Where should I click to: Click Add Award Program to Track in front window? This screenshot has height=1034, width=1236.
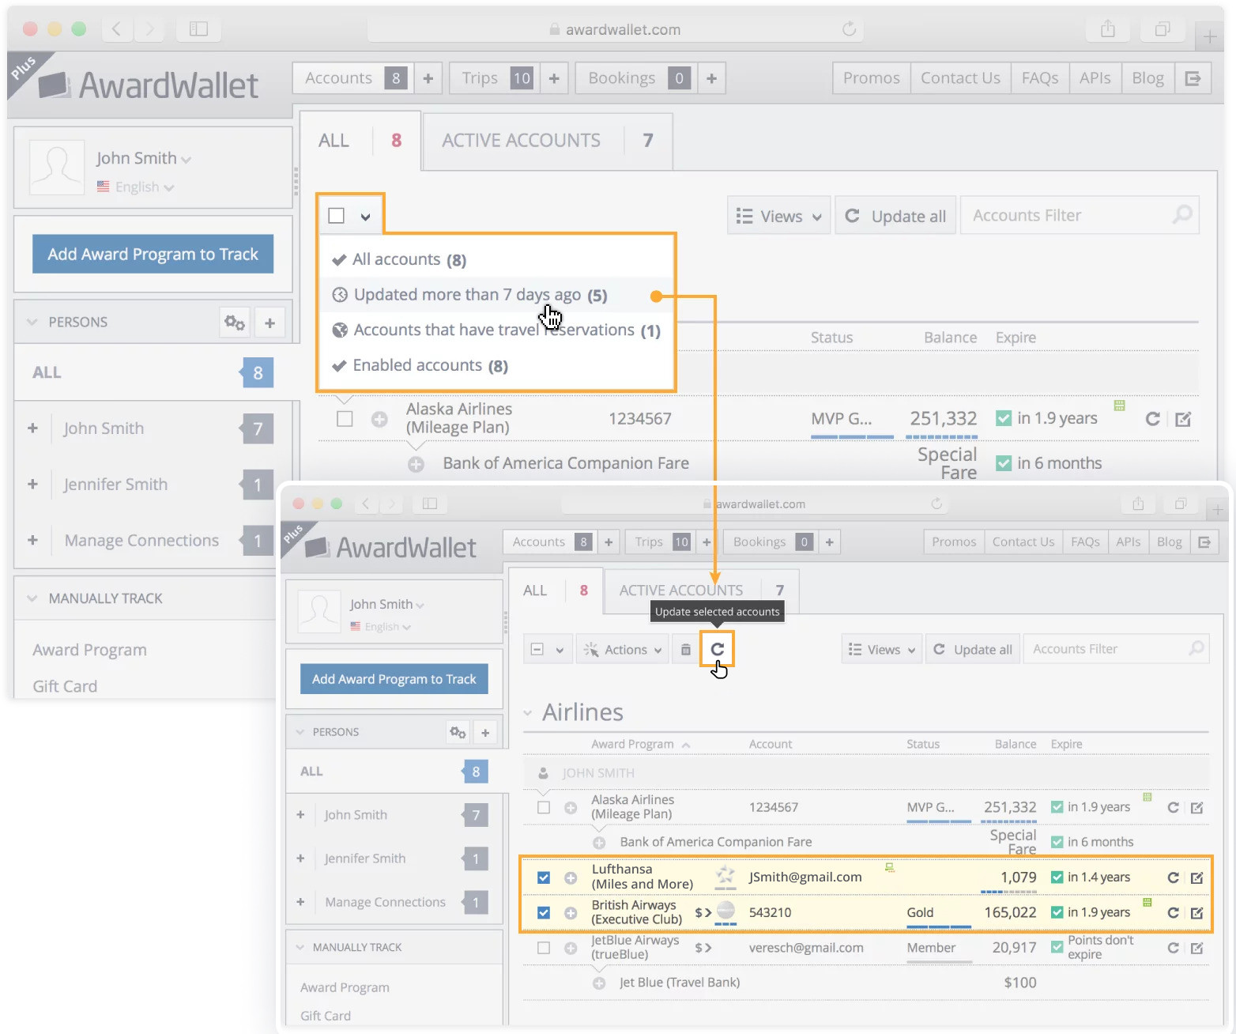coord(394,679)
